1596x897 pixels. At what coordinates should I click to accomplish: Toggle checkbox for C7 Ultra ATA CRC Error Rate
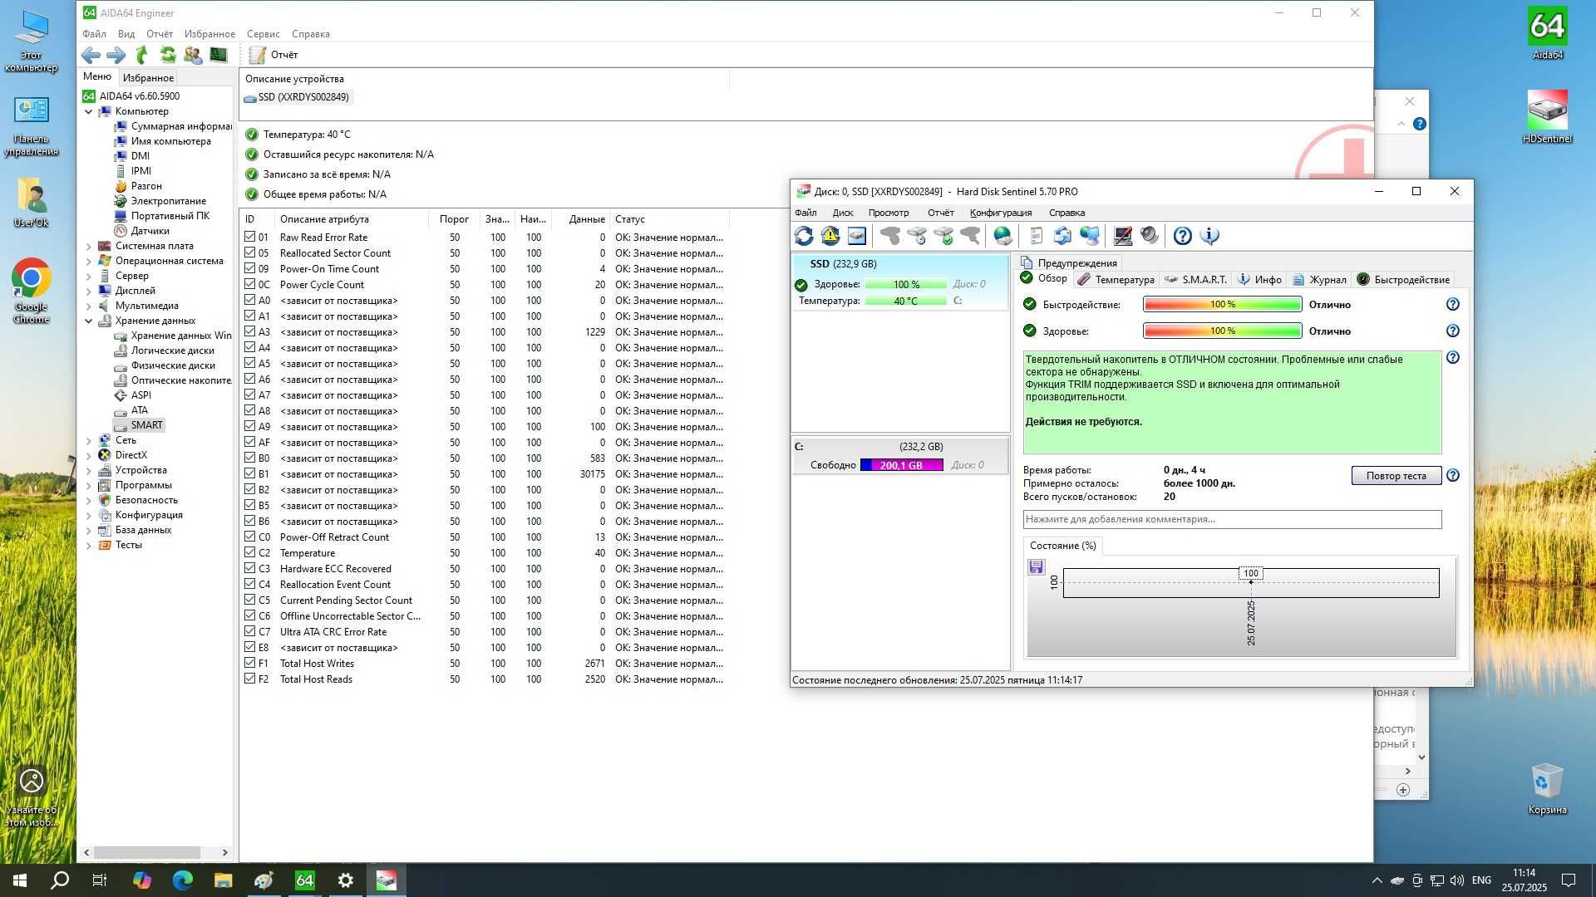(249, 631)
